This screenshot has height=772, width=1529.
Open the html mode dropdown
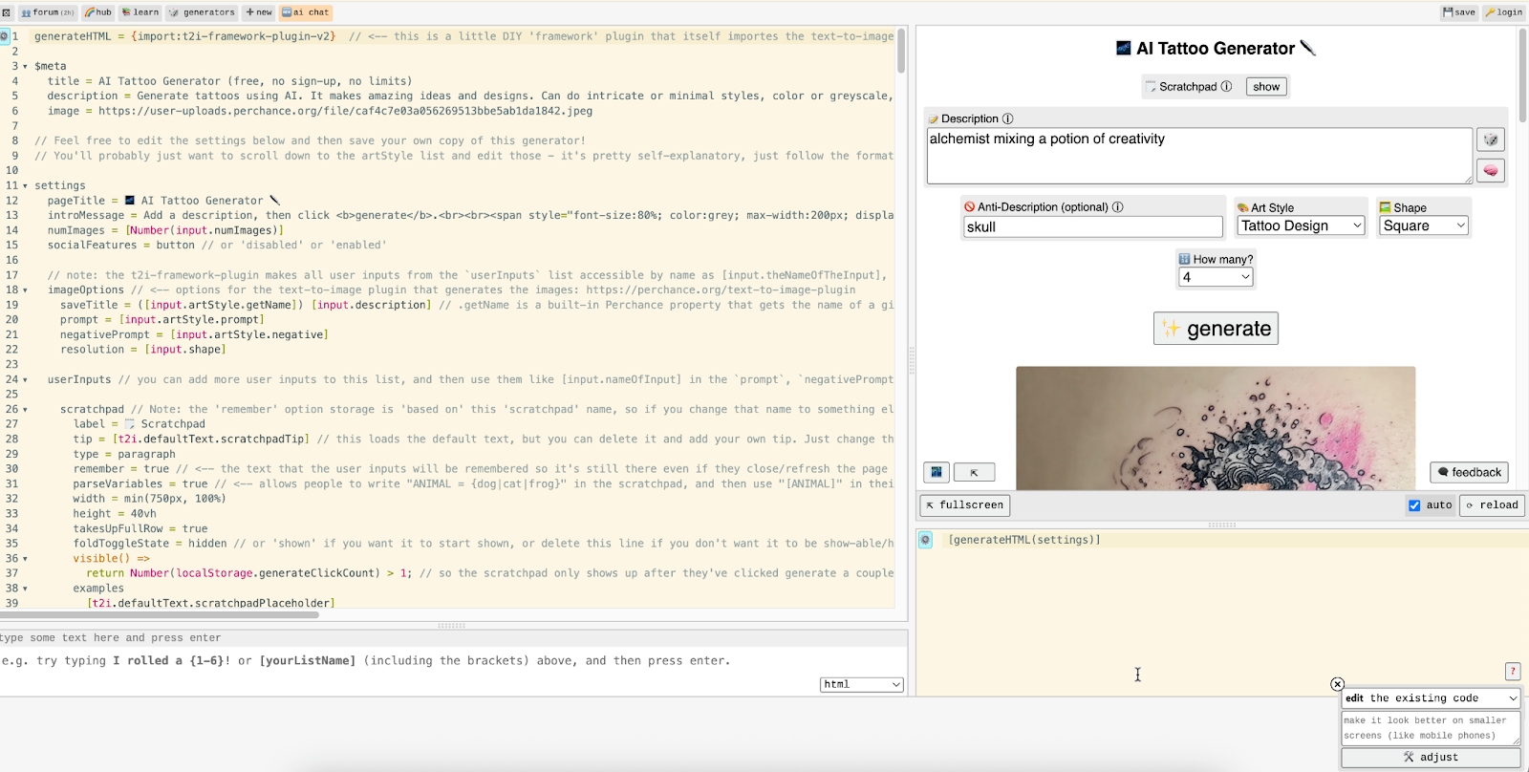pos(862,684)
